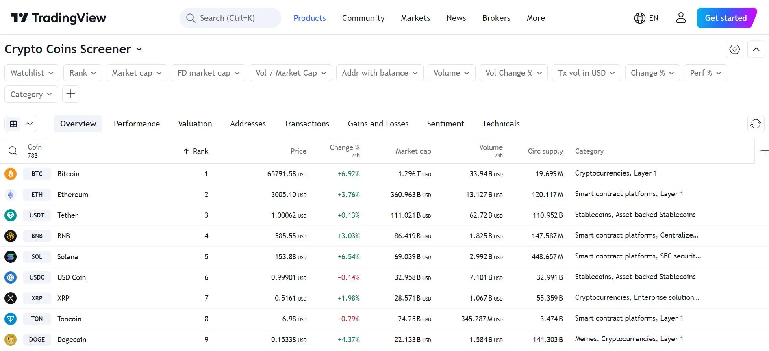769x351 pixels.
Task: Click the TradingView logo
Action: point(58,18)
